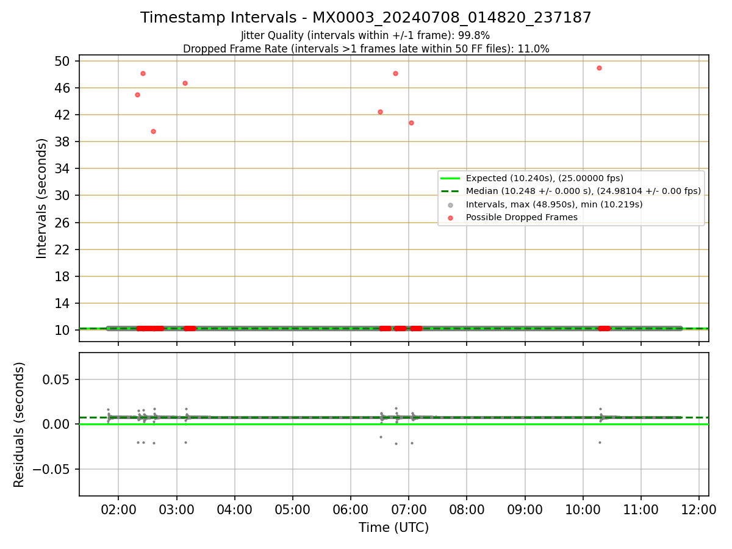Click the red dropped-frame point near 41 seconds
The height and width of the screenshot is (549, 732).
coord(411,123)
